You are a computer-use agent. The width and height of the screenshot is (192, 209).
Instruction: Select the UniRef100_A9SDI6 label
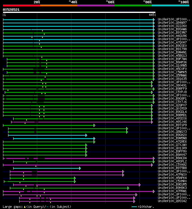[x=172, y=118]
